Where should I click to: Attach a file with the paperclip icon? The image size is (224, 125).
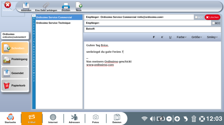coord(46,7)
